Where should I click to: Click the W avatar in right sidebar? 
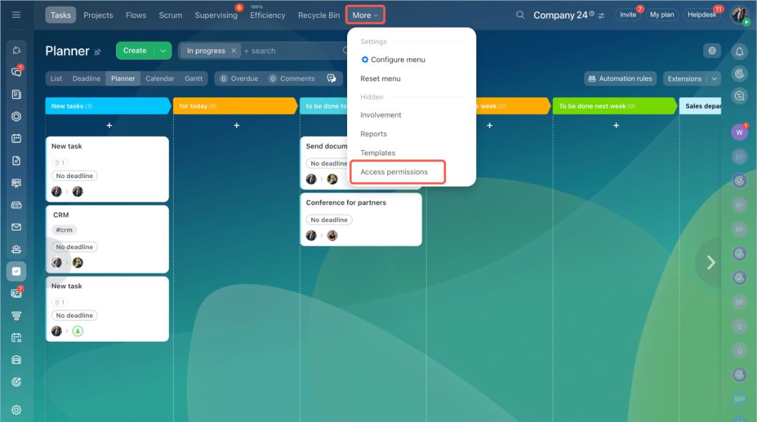739,132
